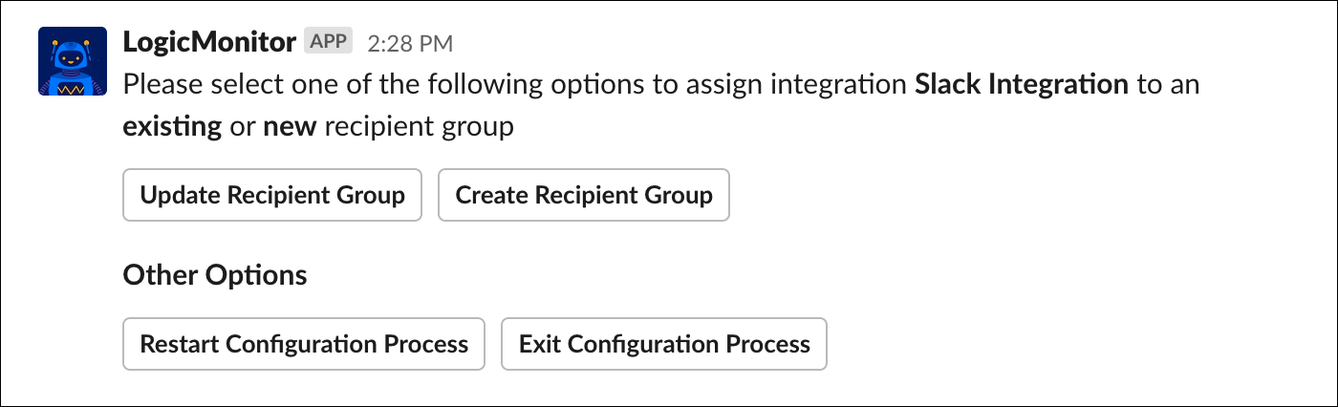Click the words recipient group ending the message
1338x407 pixels.
tap(419, 126)
